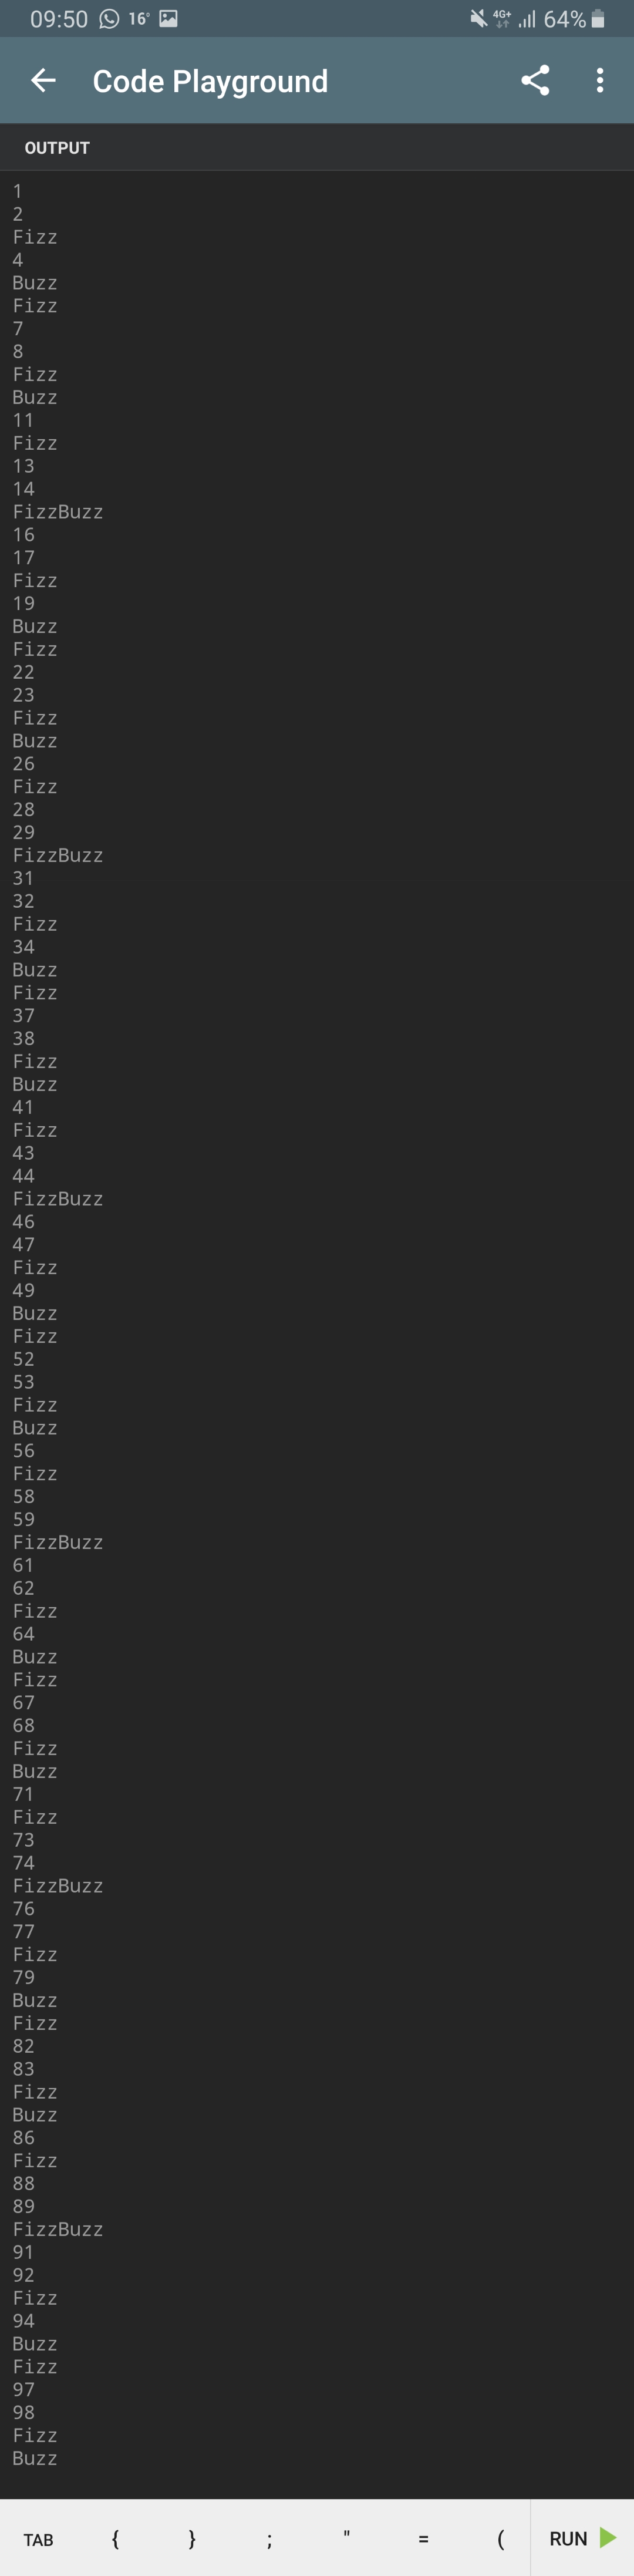634x2576 pixels.
Task: Insert an equals sign
Action: click(423, 2538)
